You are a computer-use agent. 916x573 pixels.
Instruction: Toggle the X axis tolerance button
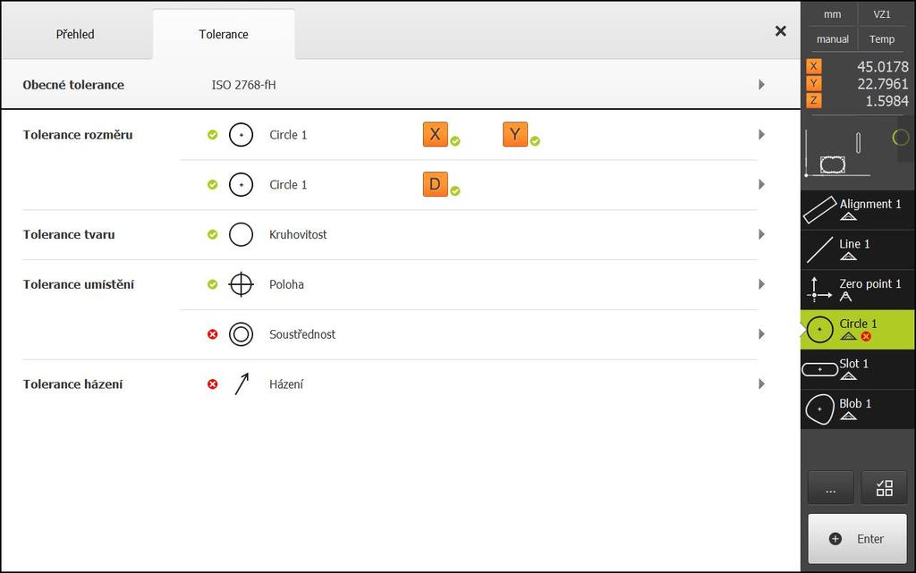point(436,134)
